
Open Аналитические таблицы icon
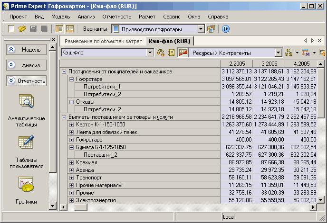[26, 101]
